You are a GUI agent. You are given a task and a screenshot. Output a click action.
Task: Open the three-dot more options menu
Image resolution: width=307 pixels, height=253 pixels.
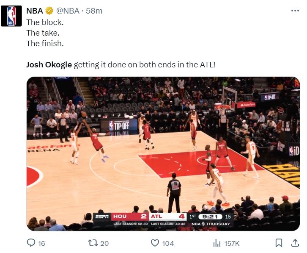coord(295,11)
